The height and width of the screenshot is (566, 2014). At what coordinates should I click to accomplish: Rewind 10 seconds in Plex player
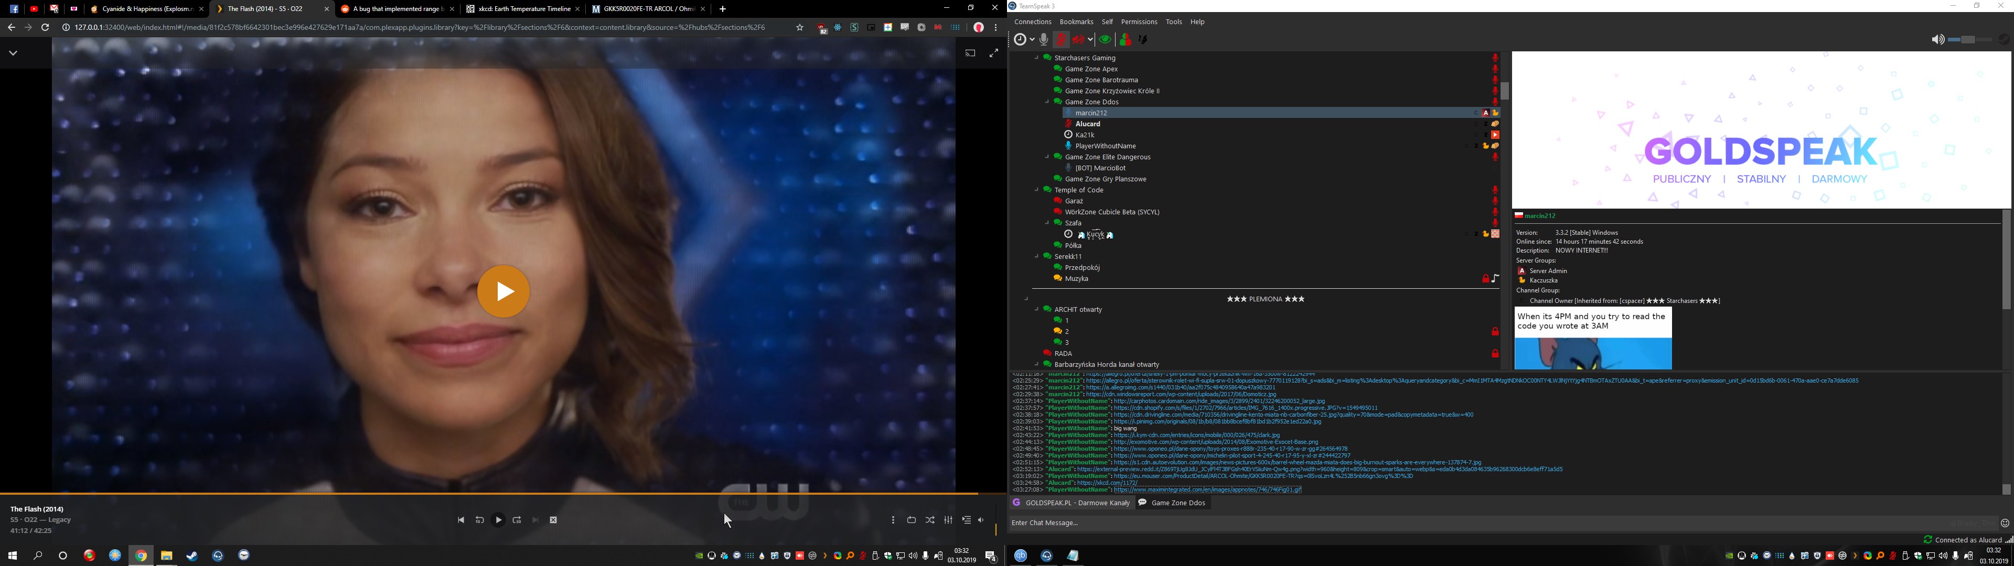coord(479,520)
